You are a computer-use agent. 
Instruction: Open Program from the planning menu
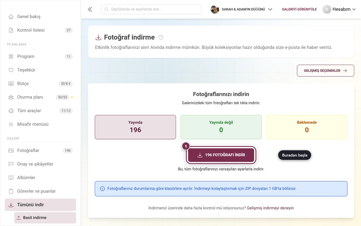point(40,56)
